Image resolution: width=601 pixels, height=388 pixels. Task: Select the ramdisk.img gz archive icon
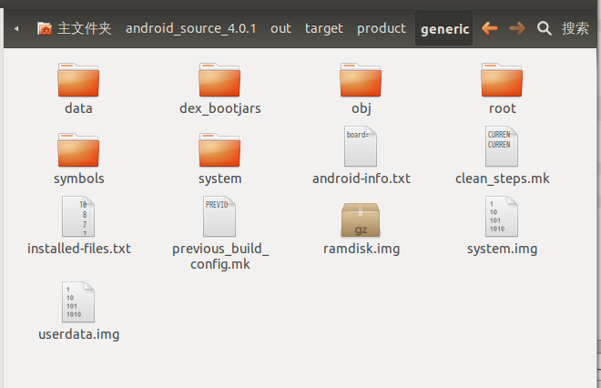pos(361,220)
